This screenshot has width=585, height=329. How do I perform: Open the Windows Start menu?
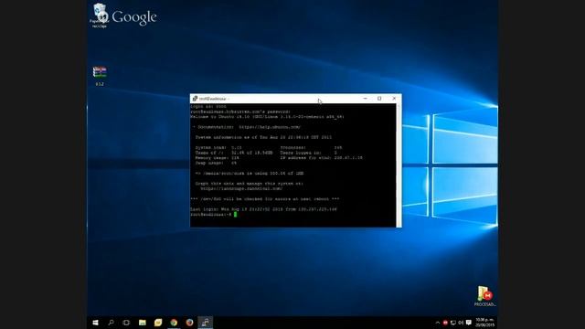(x=95, y=323)
